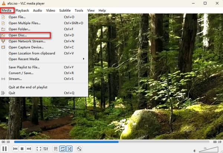Toggle Quit at the end of playlist
The height and width of the screenshot is (153, 223).
click(x=44, y=87)
